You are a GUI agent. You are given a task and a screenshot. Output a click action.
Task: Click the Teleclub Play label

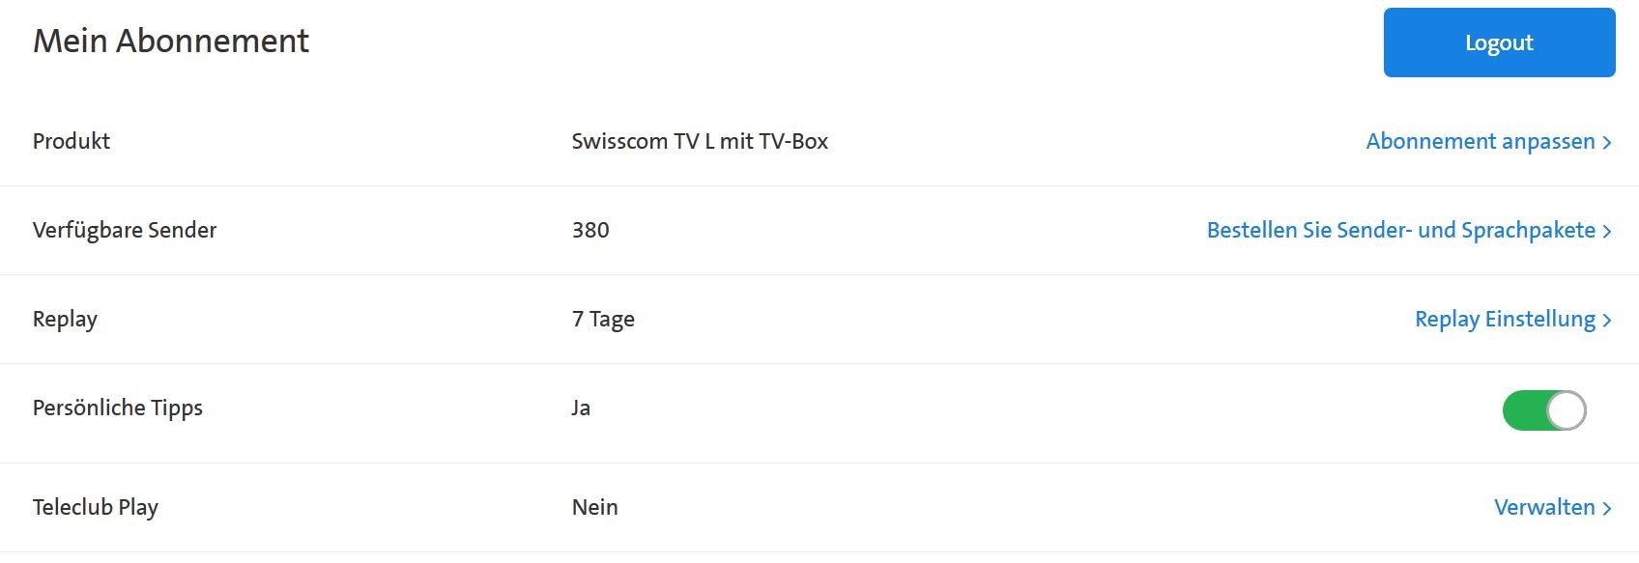pos(96,507)
